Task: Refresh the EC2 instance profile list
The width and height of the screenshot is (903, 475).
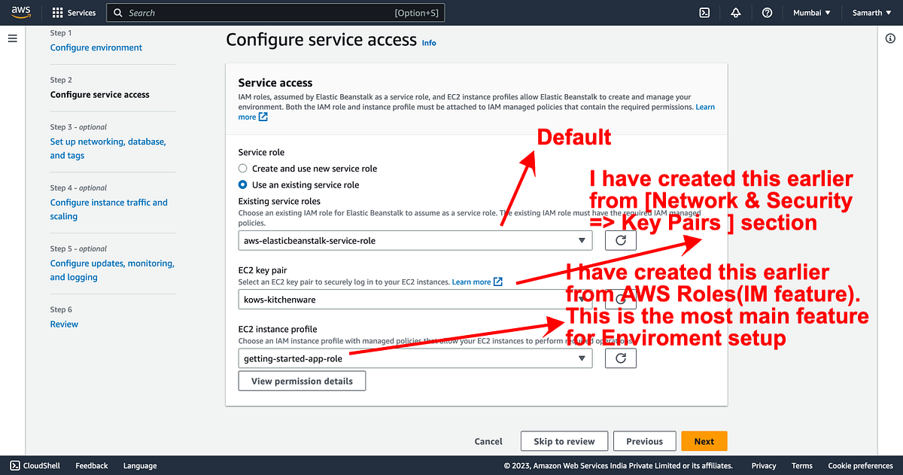Action: pyautogui.click(x=620, y=358)
